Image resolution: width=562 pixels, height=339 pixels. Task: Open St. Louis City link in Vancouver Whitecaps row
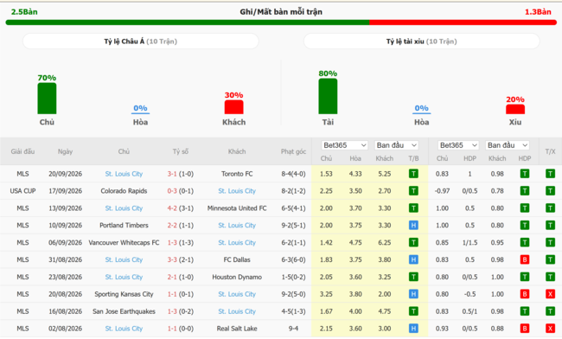237,243
